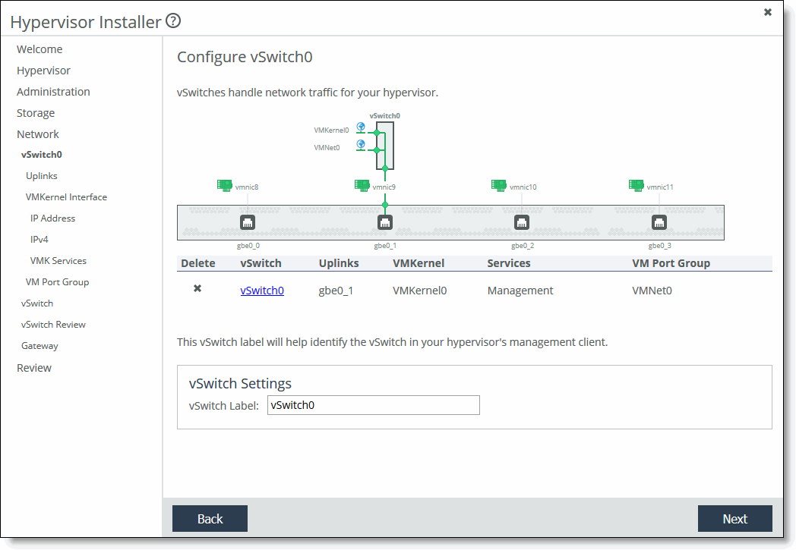Click the VMKernel0 globe icon
796x550 pixels.
coord(361,128)
